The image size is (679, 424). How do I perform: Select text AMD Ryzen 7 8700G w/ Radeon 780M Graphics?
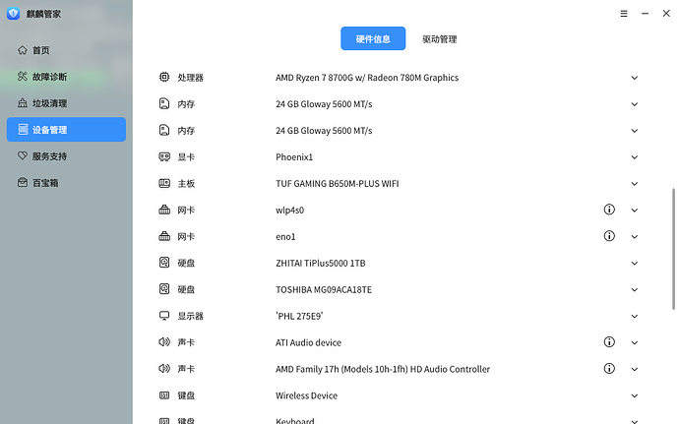tap(367, 78)
